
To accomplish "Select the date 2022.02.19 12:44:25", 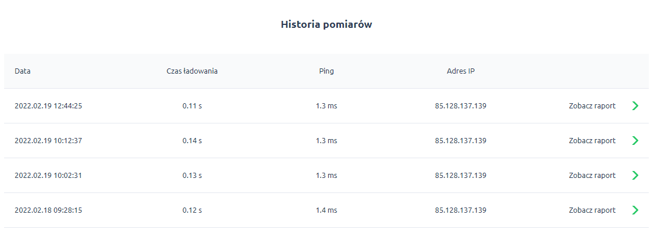I will [48, 106].
